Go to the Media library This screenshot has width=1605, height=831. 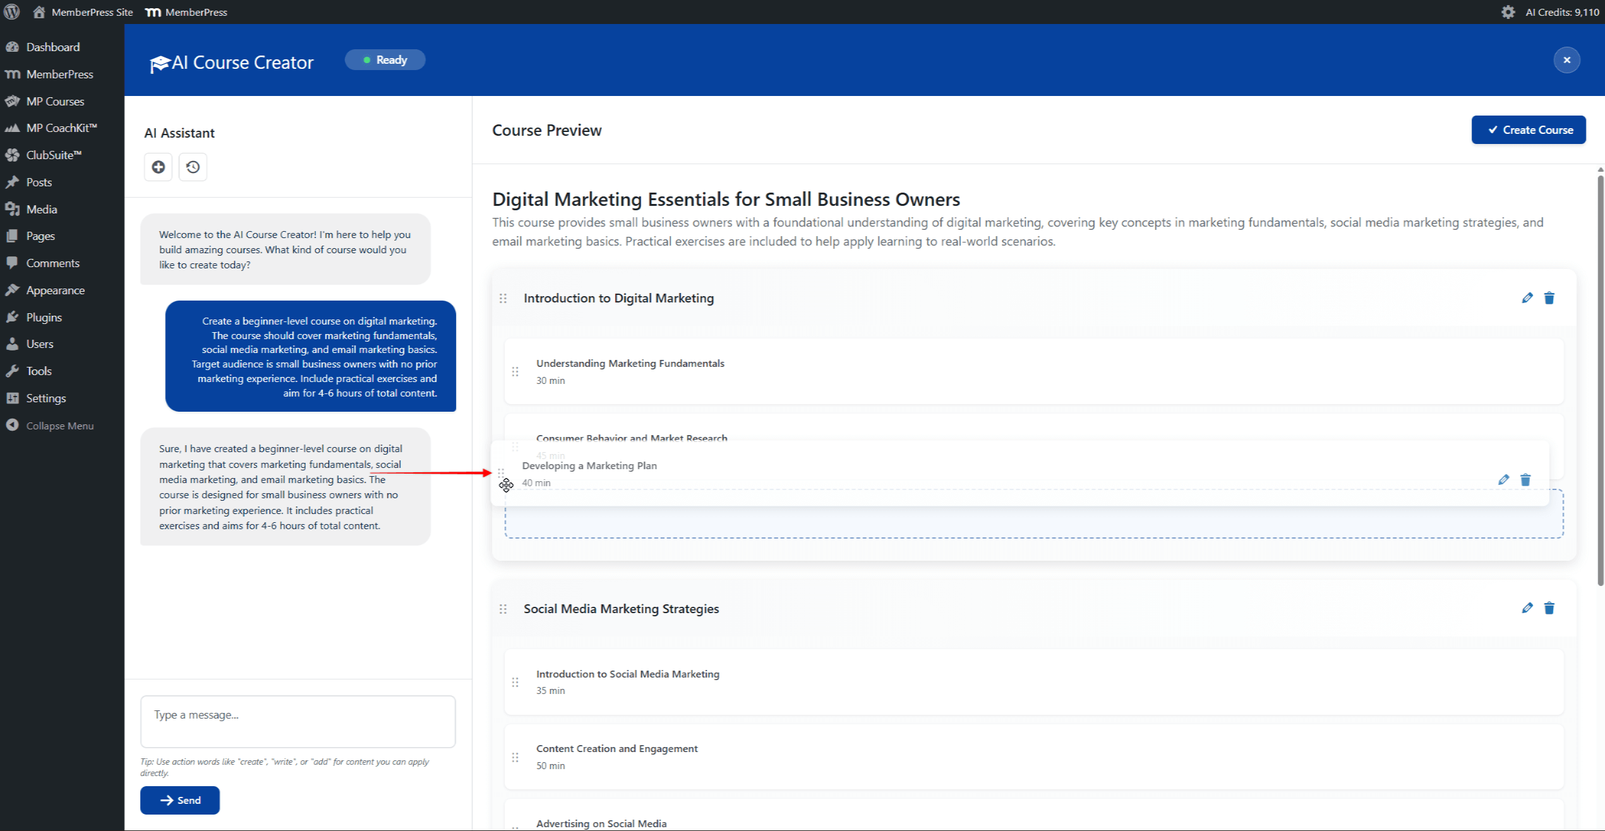point(41,209)
